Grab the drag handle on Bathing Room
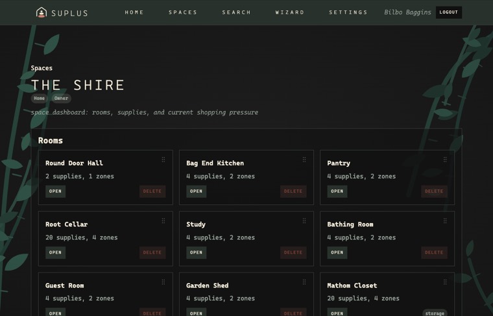Viewport: 493px width, 316px height. [445, 221]
